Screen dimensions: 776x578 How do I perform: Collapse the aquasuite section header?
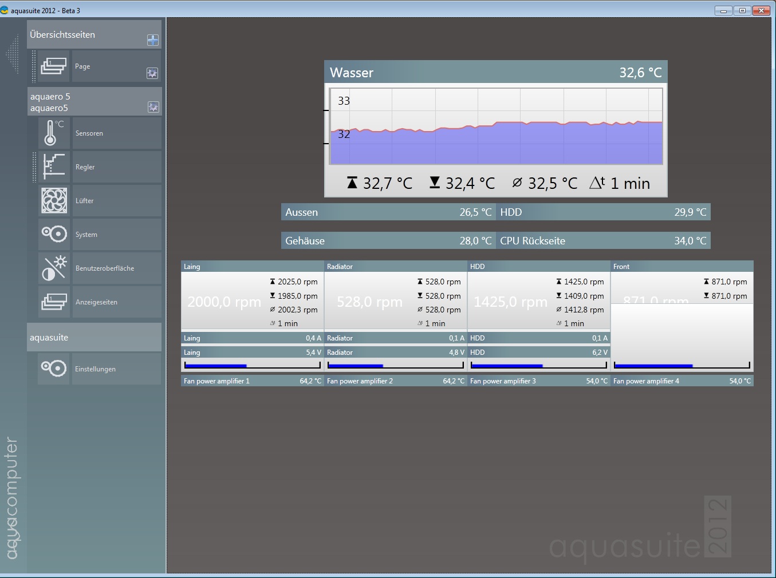(x=94, y=338)
